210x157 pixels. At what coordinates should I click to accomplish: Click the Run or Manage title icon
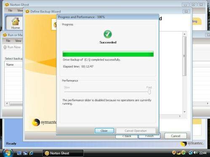tap(5, 35)
